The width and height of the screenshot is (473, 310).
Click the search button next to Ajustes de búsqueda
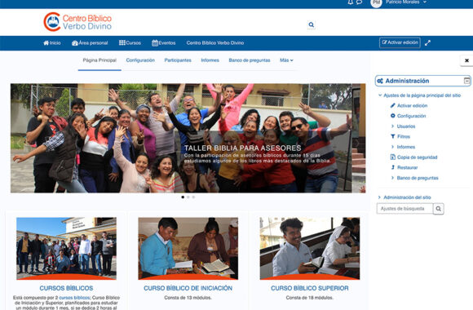[438, 209]
